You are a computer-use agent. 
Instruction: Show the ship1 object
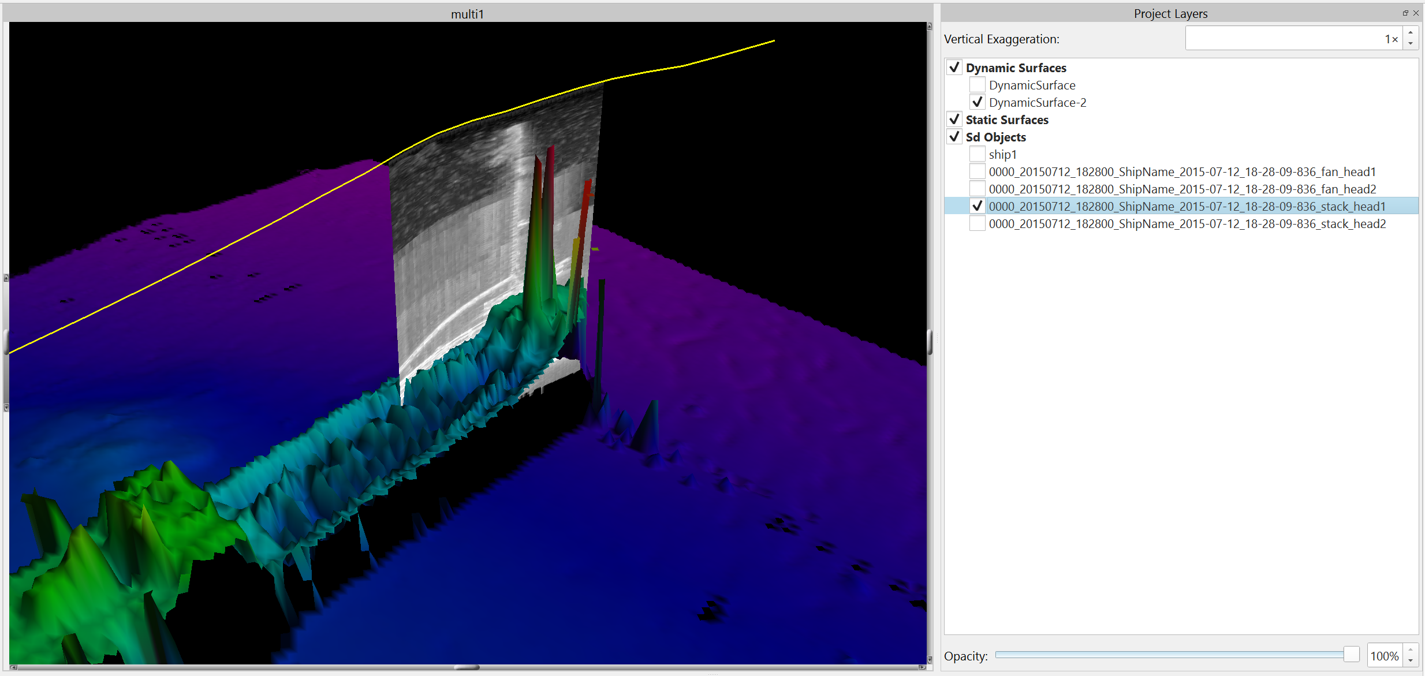click(x=977, y=154)
